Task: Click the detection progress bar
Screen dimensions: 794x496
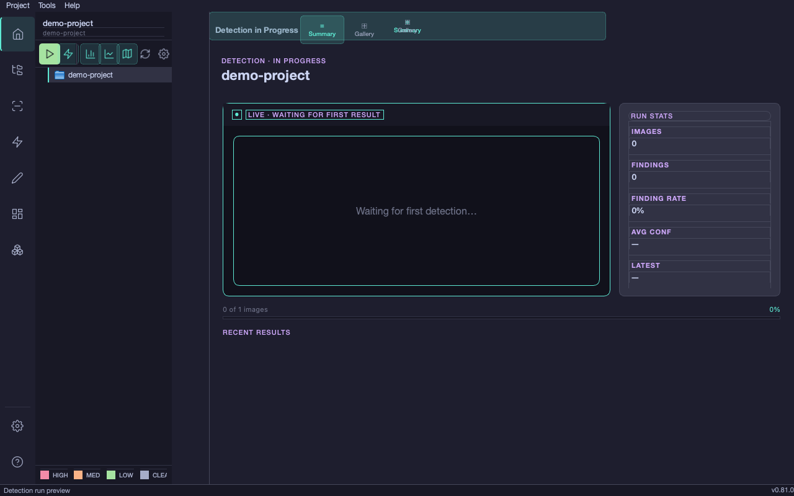Action: (501, 318)
